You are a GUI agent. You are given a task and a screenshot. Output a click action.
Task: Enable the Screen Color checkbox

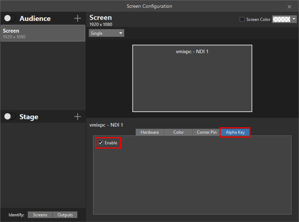(x=242, y=20)
